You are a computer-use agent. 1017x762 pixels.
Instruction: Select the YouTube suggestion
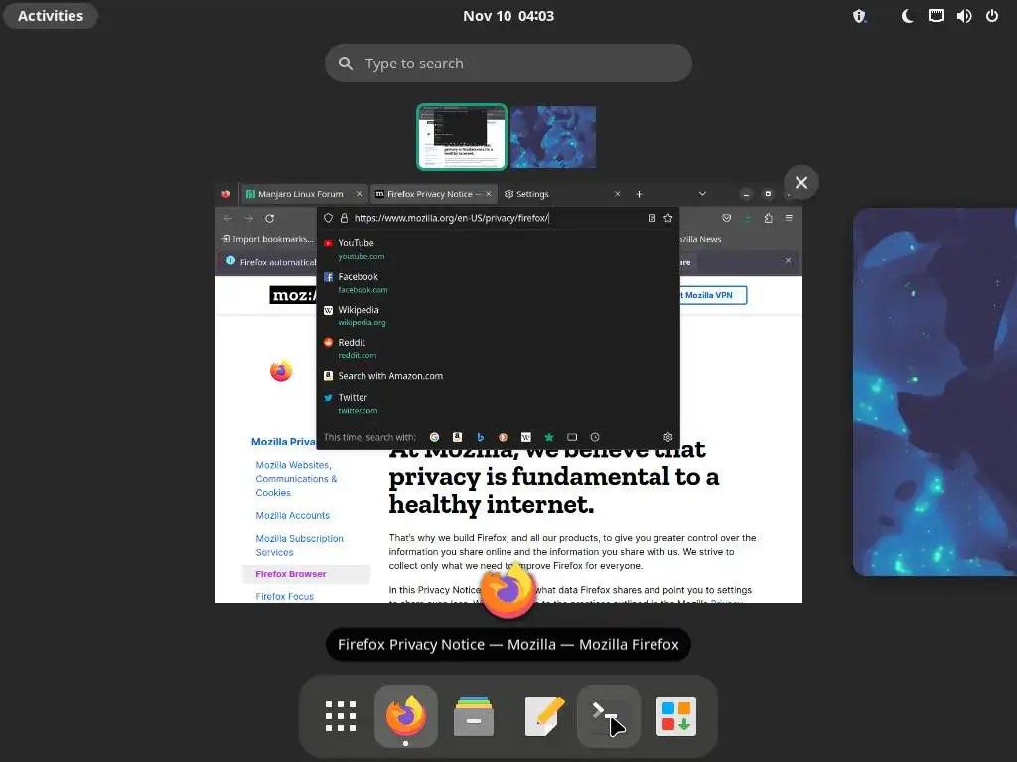[x=499, y=249]
